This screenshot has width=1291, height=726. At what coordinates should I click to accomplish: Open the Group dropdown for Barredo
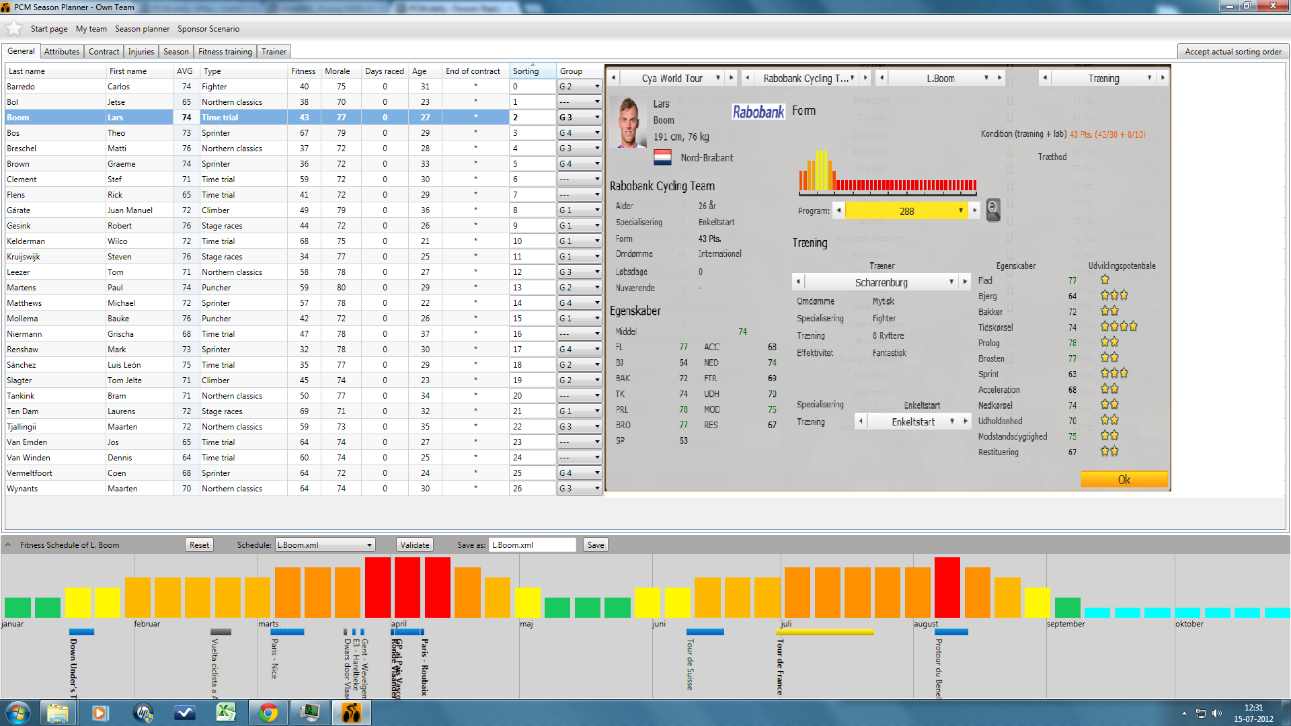[596, 87]
